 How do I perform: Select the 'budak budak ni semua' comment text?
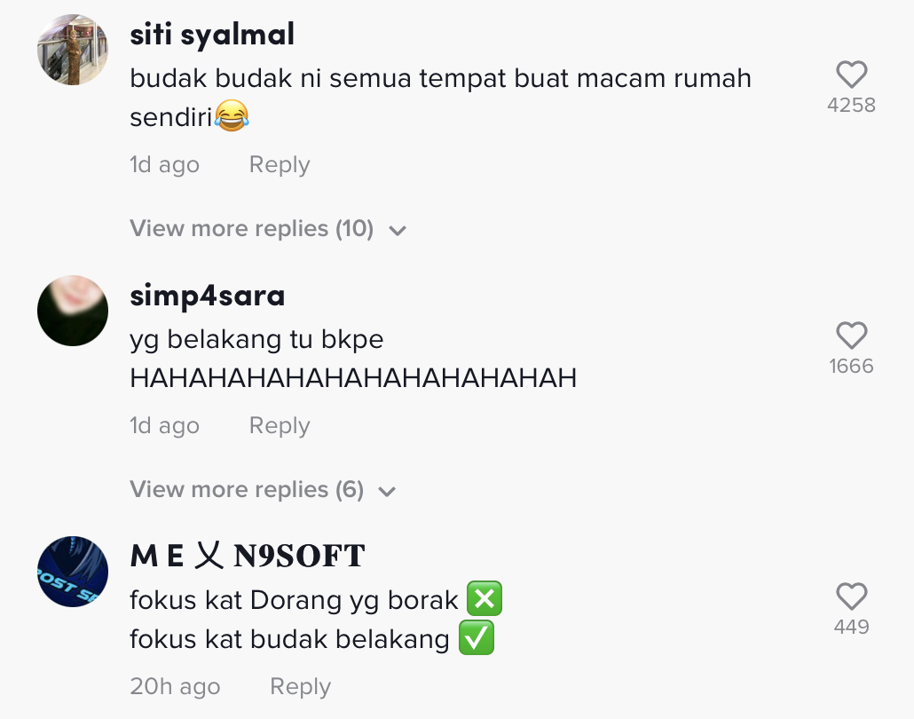point(441,98)
